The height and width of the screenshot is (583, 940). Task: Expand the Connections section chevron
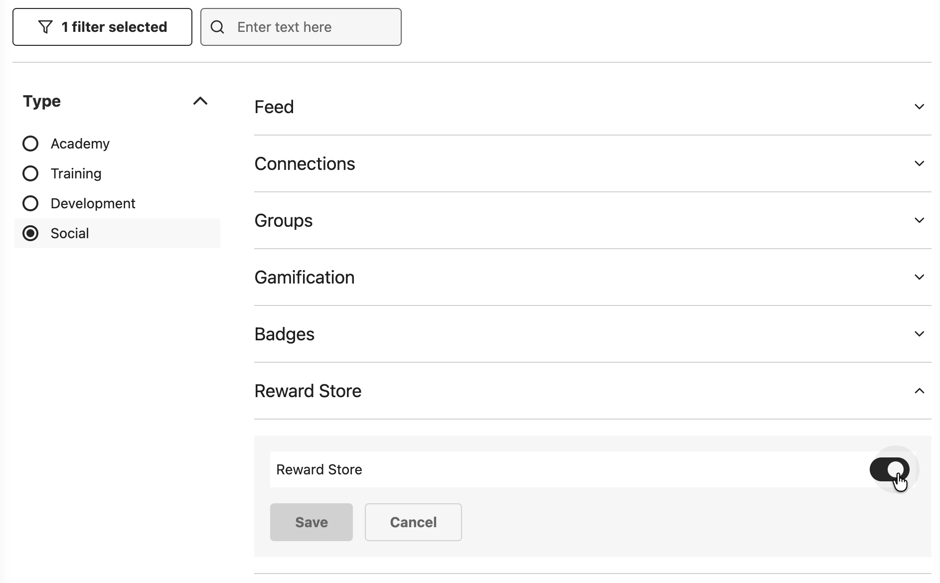(920, 163)
